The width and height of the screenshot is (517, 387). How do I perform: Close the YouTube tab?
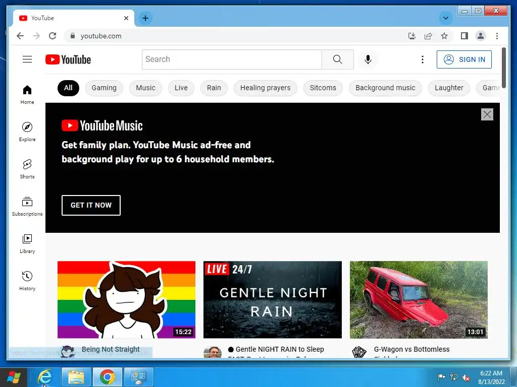click(x=126, y=18)
